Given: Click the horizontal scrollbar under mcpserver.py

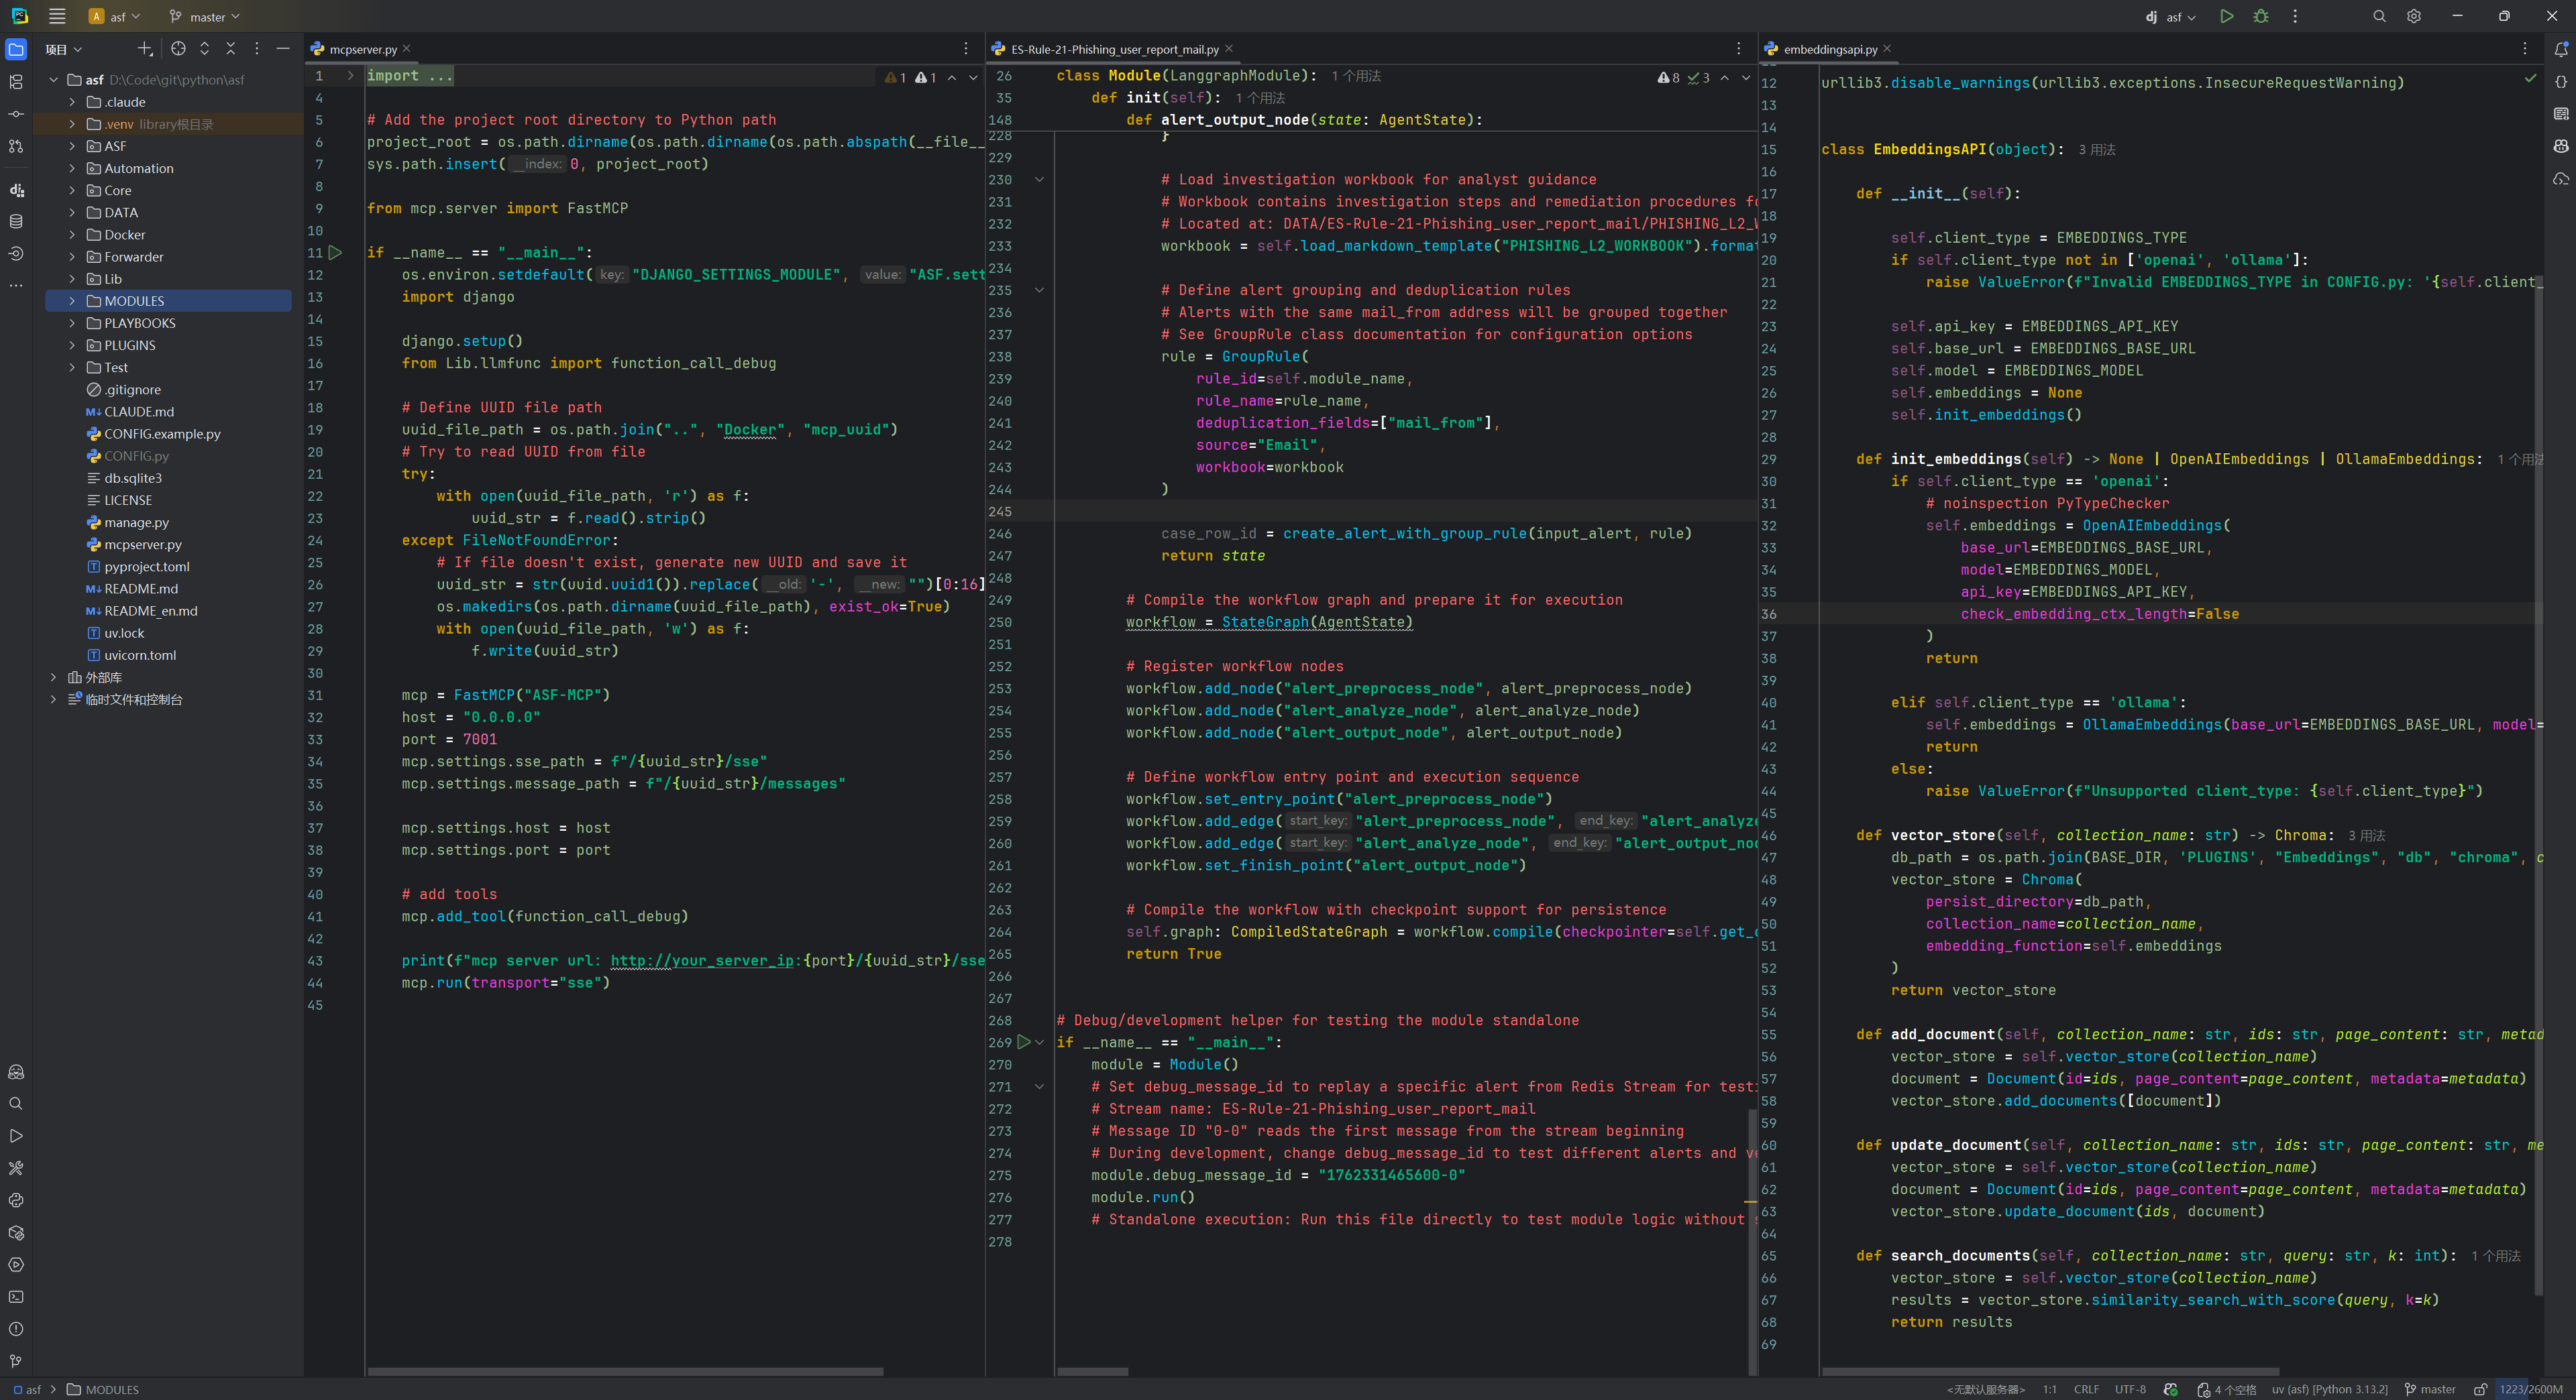Looking at the screenshot, I should click(625, 1371).
